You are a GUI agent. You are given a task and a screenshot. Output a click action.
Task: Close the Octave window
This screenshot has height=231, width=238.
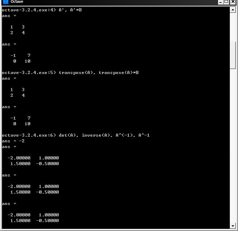tap(233, 2)
